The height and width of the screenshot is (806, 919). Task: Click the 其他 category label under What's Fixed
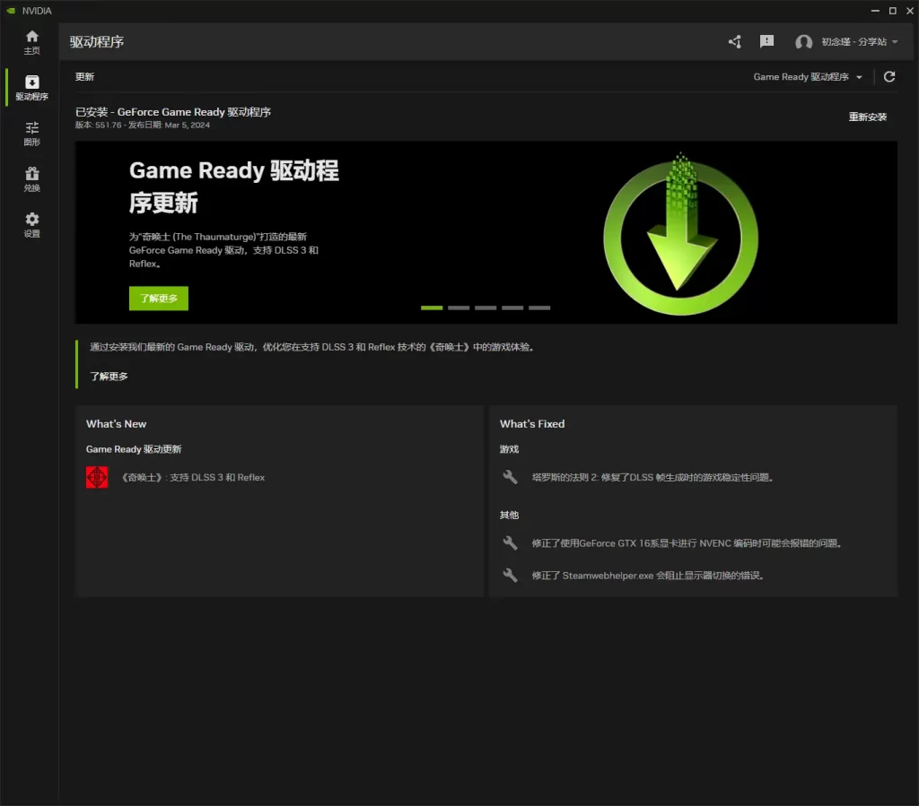pos(510,516)
